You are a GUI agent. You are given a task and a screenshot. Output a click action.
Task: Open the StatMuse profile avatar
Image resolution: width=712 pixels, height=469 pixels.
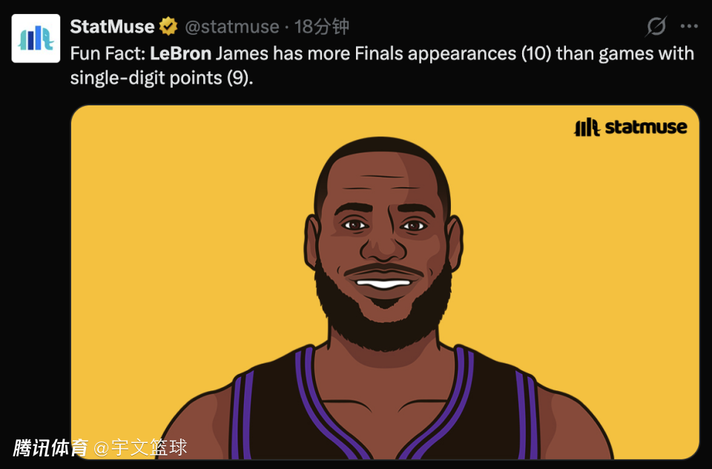pos(36,38)
